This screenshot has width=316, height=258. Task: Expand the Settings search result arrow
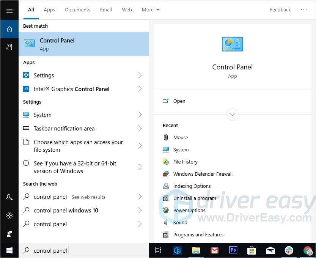[x=140, y=75]
